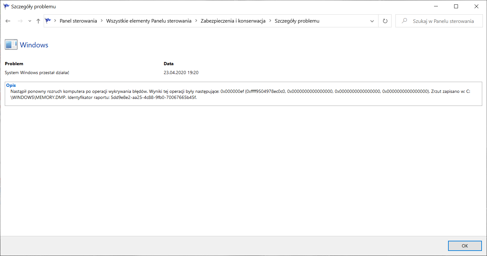Click the Problem column label

[x=14, y=64]
